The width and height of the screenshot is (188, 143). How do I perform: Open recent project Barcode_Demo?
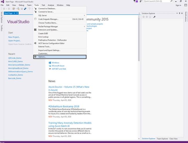15,78
